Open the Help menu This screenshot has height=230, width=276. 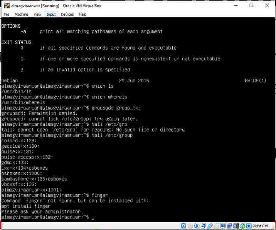82,14
